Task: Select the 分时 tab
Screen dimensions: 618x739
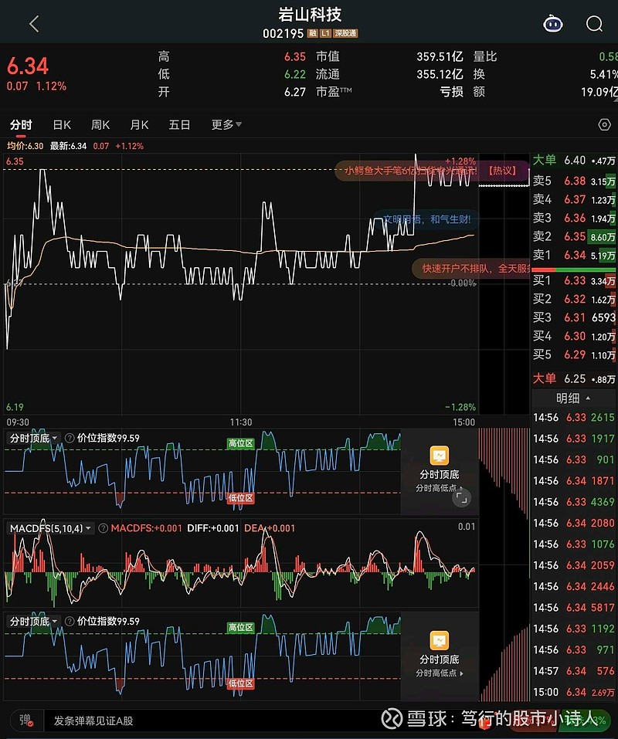Action: pos(21,125)
